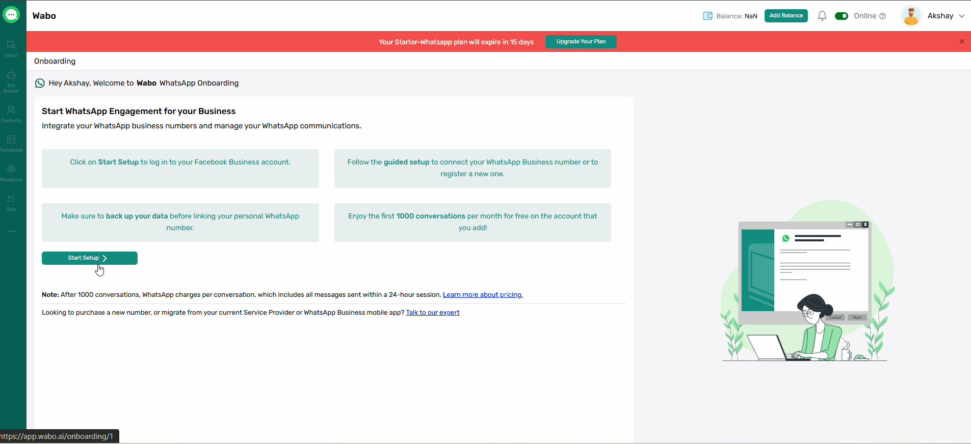This screenshot has height=444, width=971.
Task: Click the Add Balance button
Action: coord(786,16)
